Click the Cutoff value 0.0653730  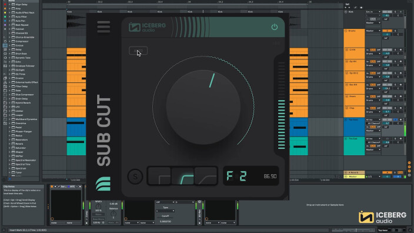click(165, 221)
